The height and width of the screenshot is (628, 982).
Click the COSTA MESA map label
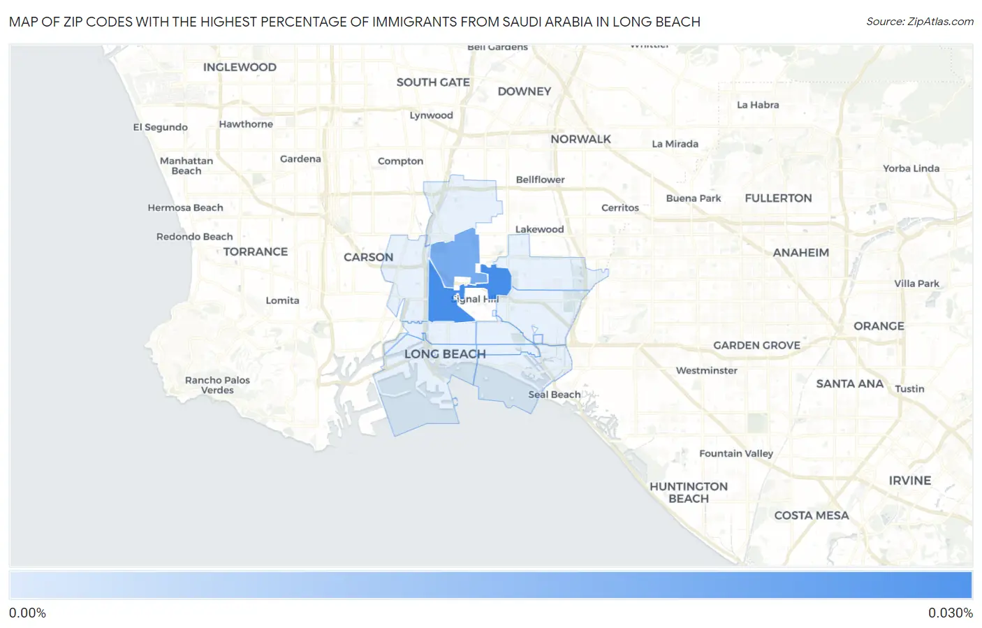click(812, 516)
